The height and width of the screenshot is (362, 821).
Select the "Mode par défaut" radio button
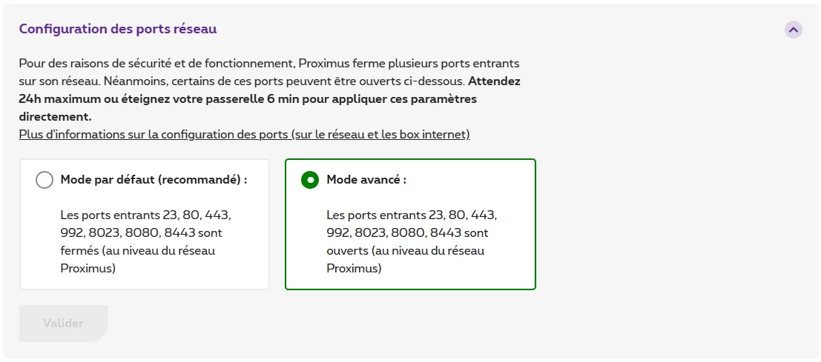tap(44, 180)
